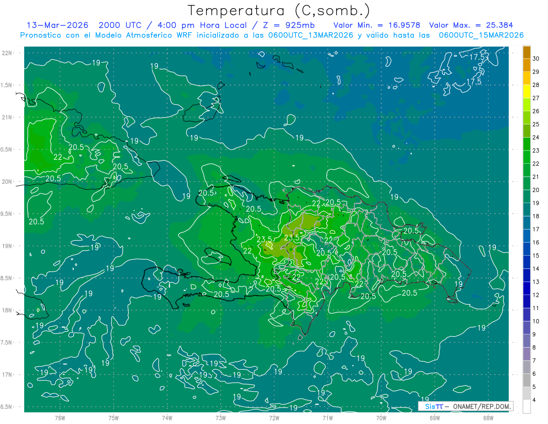The width and height of the screenshot is (548, 424).
Task: Click the '19N' latitude axis label
Action: click(7, 246)
